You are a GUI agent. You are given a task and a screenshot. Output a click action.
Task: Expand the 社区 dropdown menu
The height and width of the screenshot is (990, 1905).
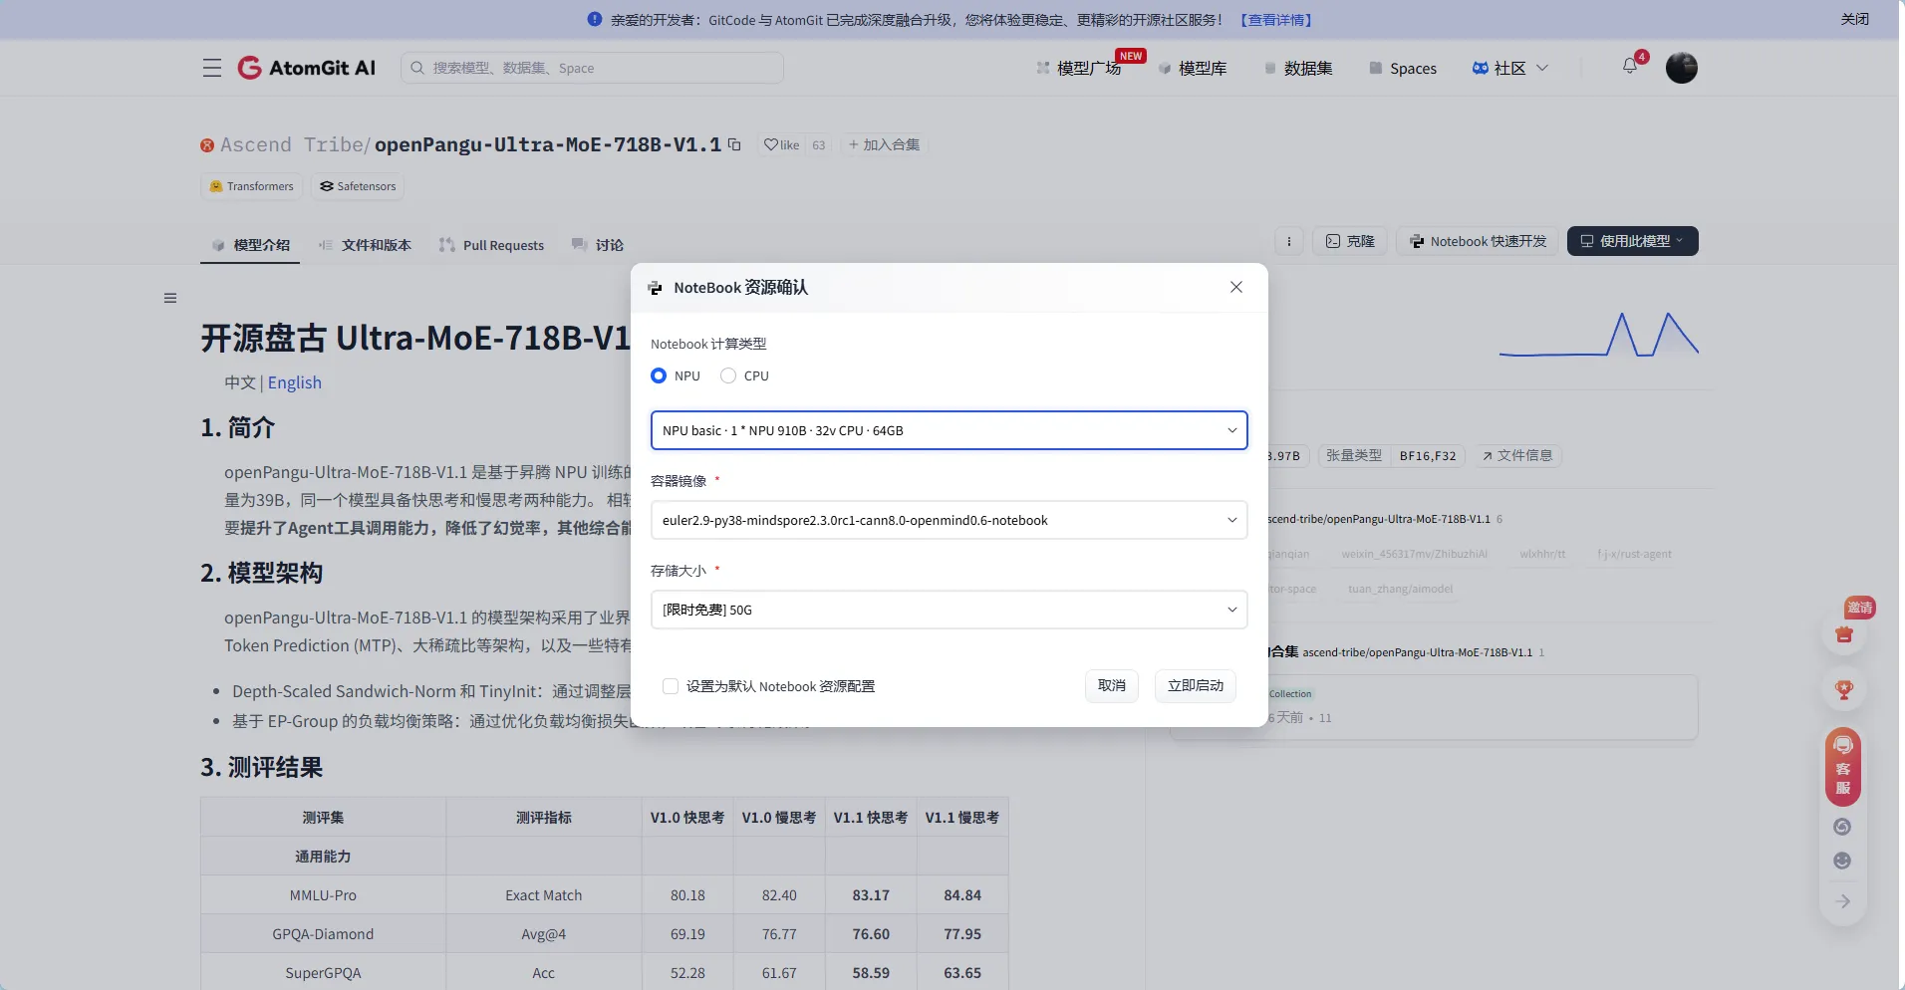1510,68
